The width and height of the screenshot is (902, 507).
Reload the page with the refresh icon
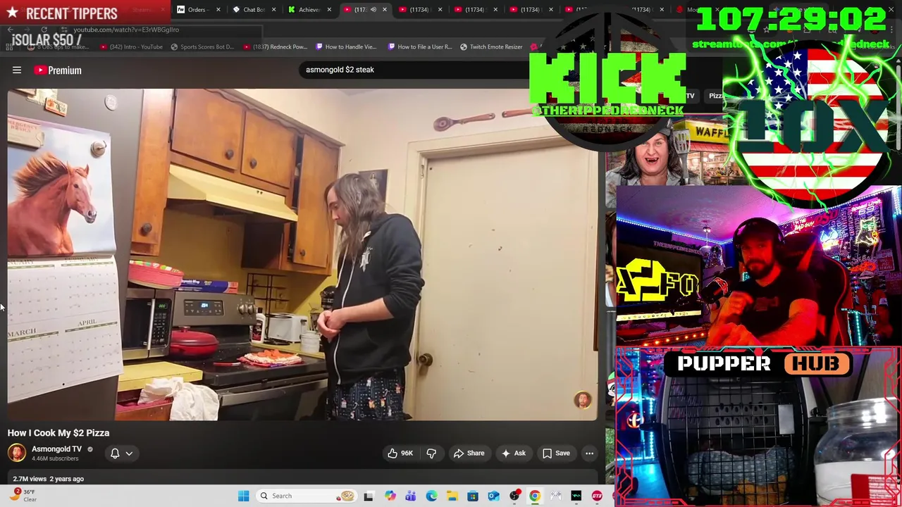click(44, 30)
